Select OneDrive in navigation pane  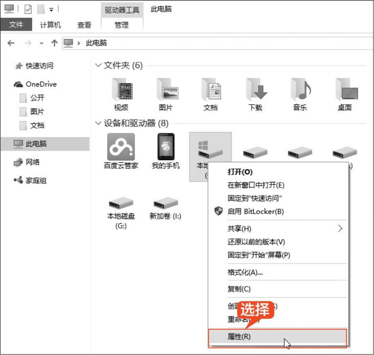click(x=41, y=84)
